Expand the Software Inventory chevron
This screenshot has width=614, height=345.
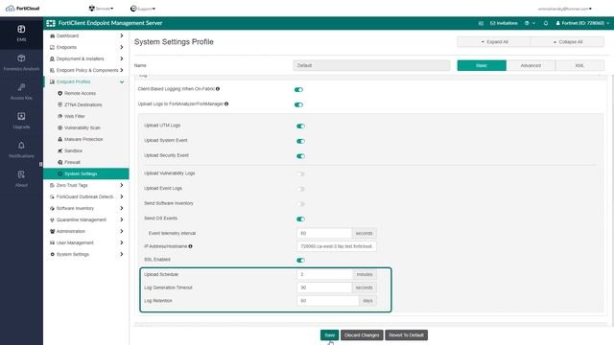pyautogui.click(x=122, y=208)
